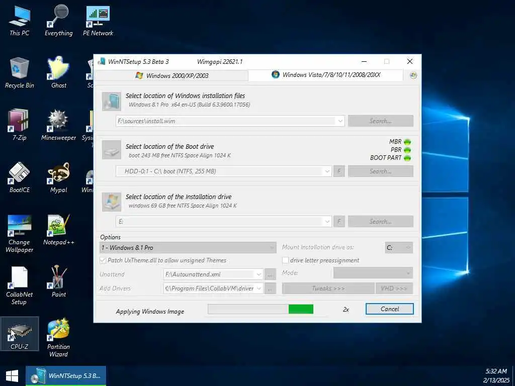The image size is (515, 386).
Task: Click the round icon right of the tabs
Action: 413,75
